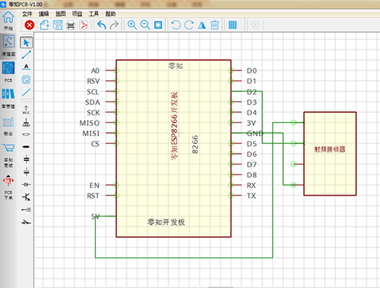Screen dimensions: 380x288
Task: Rotate selection clockwise
Action: (x=189, y=25)
